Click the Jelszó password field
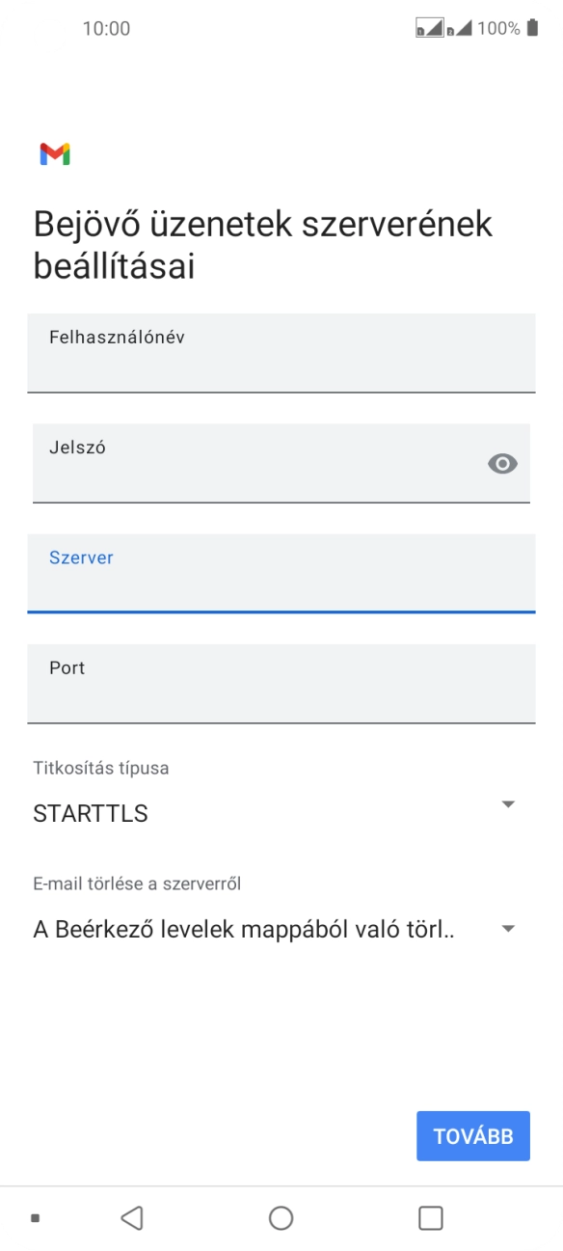 point(241,463)
